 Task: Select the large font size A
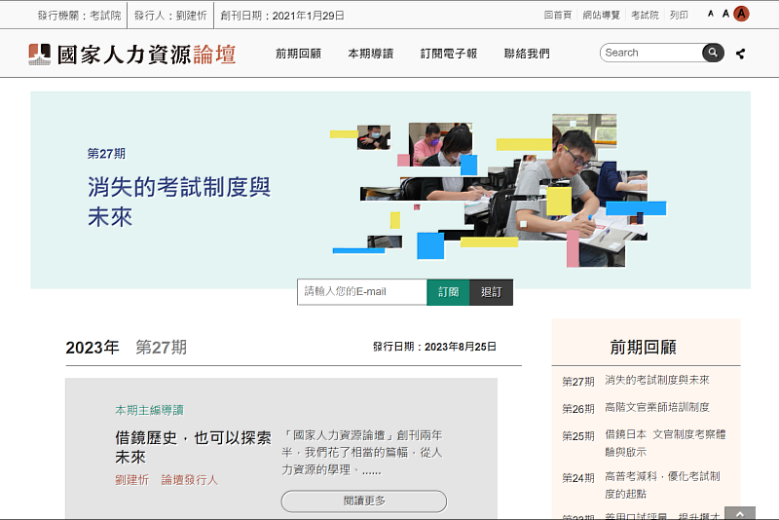(x=741, y=15)
